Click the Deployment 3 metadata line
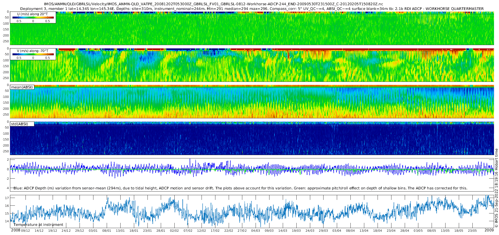The height and width of the screenshot is (235, 499). point(252,9)
